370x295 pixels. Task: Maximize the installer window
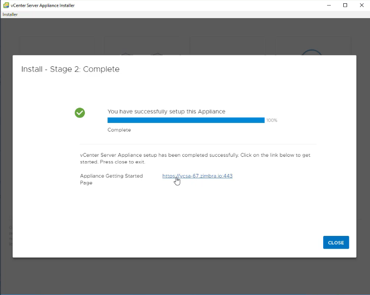point(345,5)
